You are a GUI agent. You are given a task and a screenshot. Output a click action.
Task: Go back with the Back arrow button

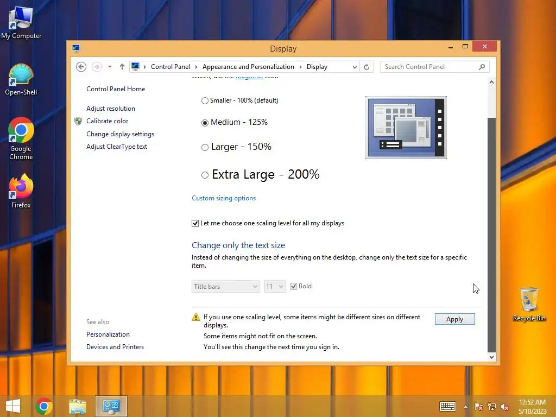pyautogui.click(x=81, y=67)
